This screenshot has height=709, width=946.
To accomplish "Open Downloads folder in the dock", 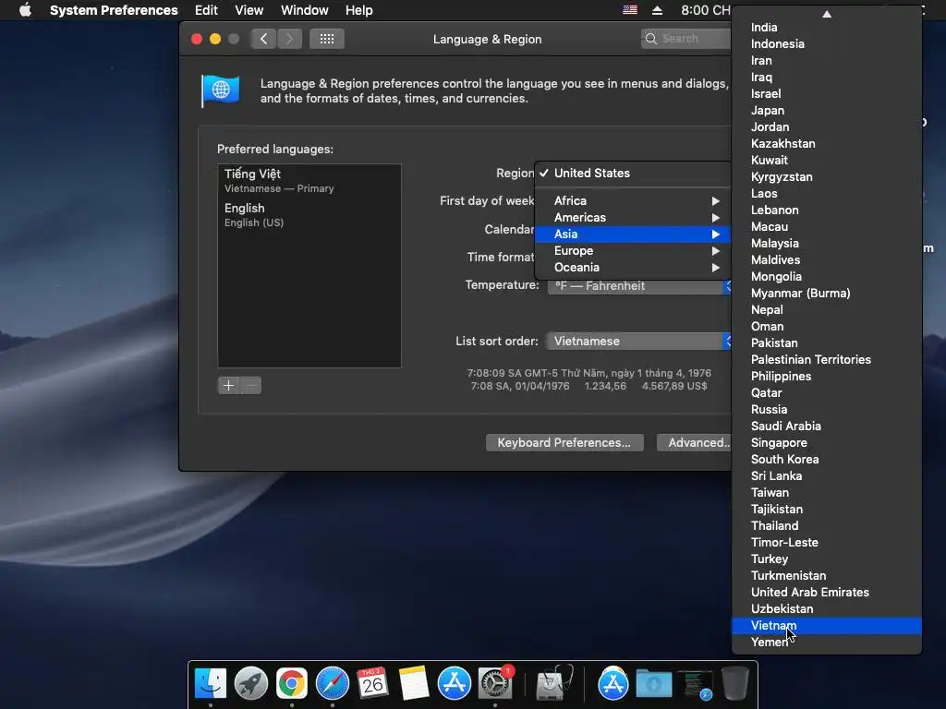I will [x=654, y=684].
